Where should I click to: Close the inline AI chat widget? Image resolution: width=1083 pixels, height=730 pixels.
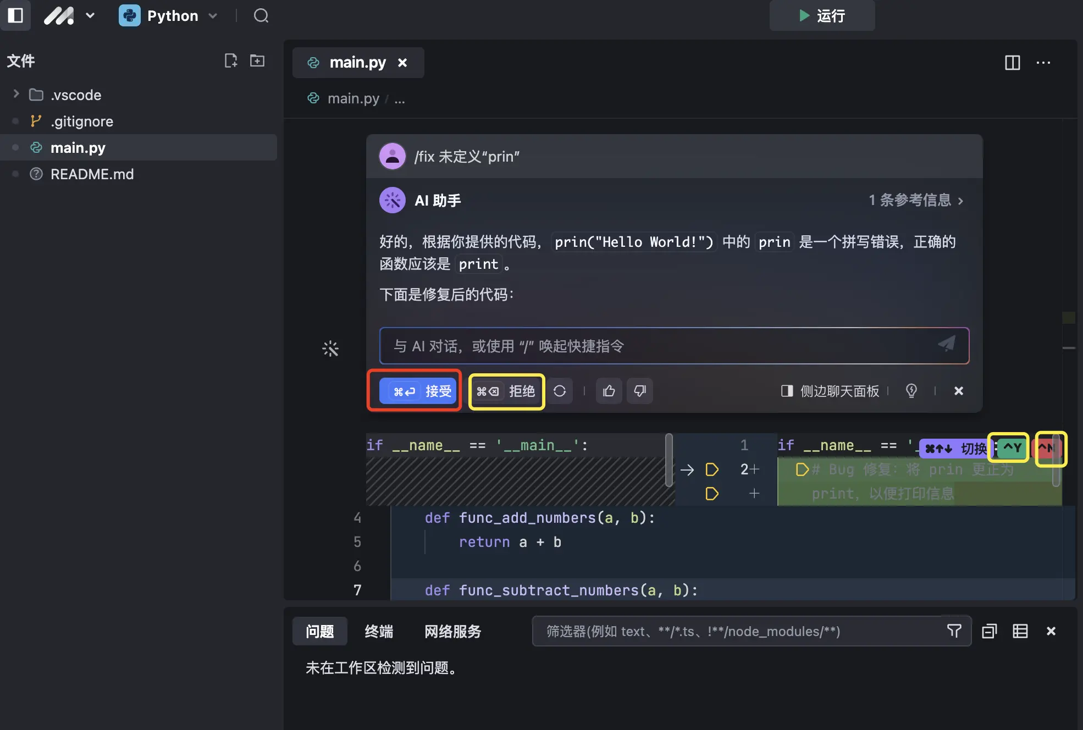click(x=959, y=391)
